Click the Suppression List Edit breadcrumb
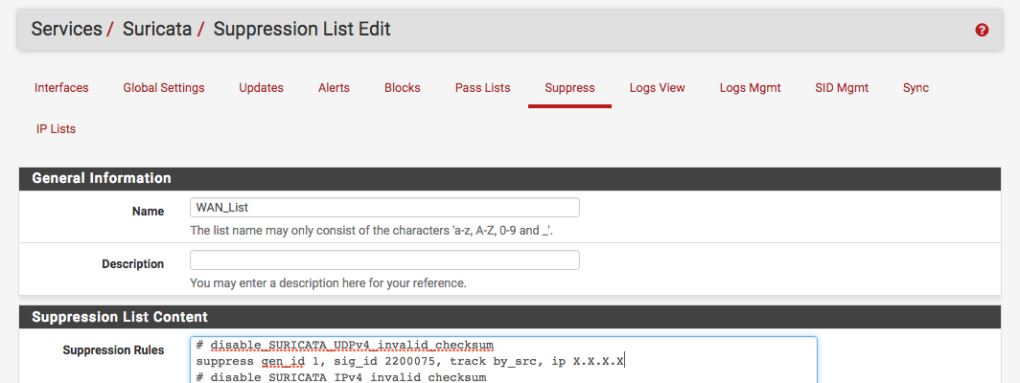The height and width of the screenshot is (383, 1020). click(302, 30)
